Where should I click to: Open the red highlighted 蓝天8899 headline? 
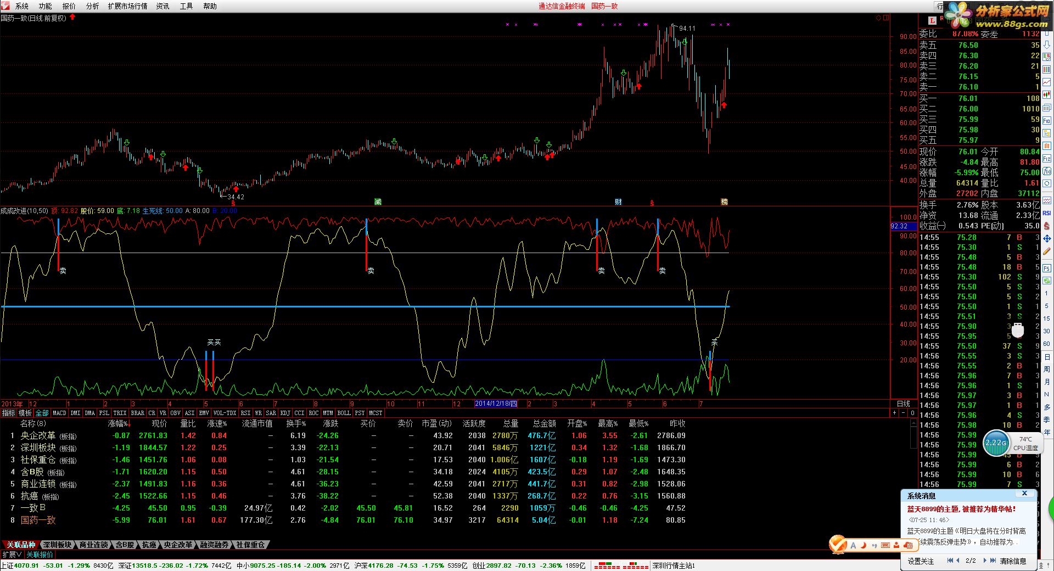pyautogui.click(x=961, y=509)
